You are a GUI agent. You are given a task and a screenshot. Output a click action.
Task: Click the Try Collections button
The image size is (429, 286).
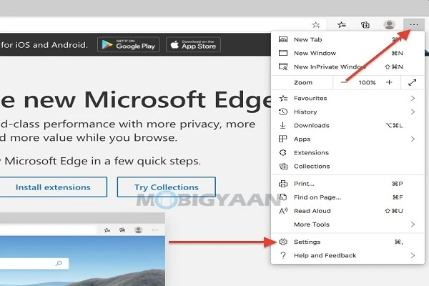click(167, 187)
